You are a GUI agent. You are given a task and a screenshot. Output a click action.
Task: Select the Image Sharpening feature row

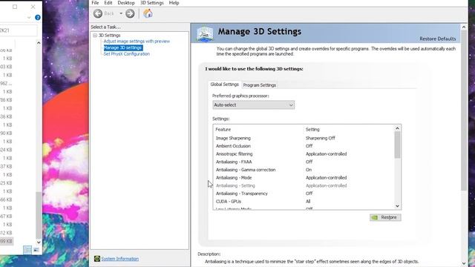pos(304,138)
